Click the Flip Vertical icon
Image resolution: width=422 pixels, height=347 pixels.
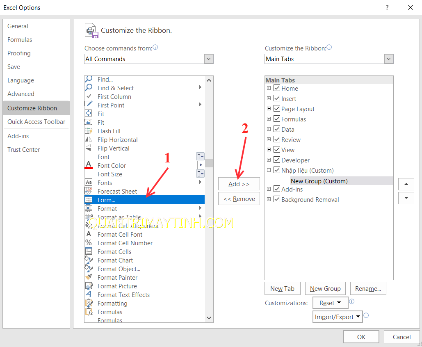tap(89, 148)
